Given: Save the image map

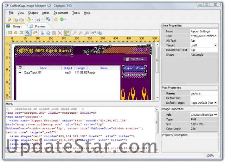Looking at the screenshot, I should click(x=38, y=19).
